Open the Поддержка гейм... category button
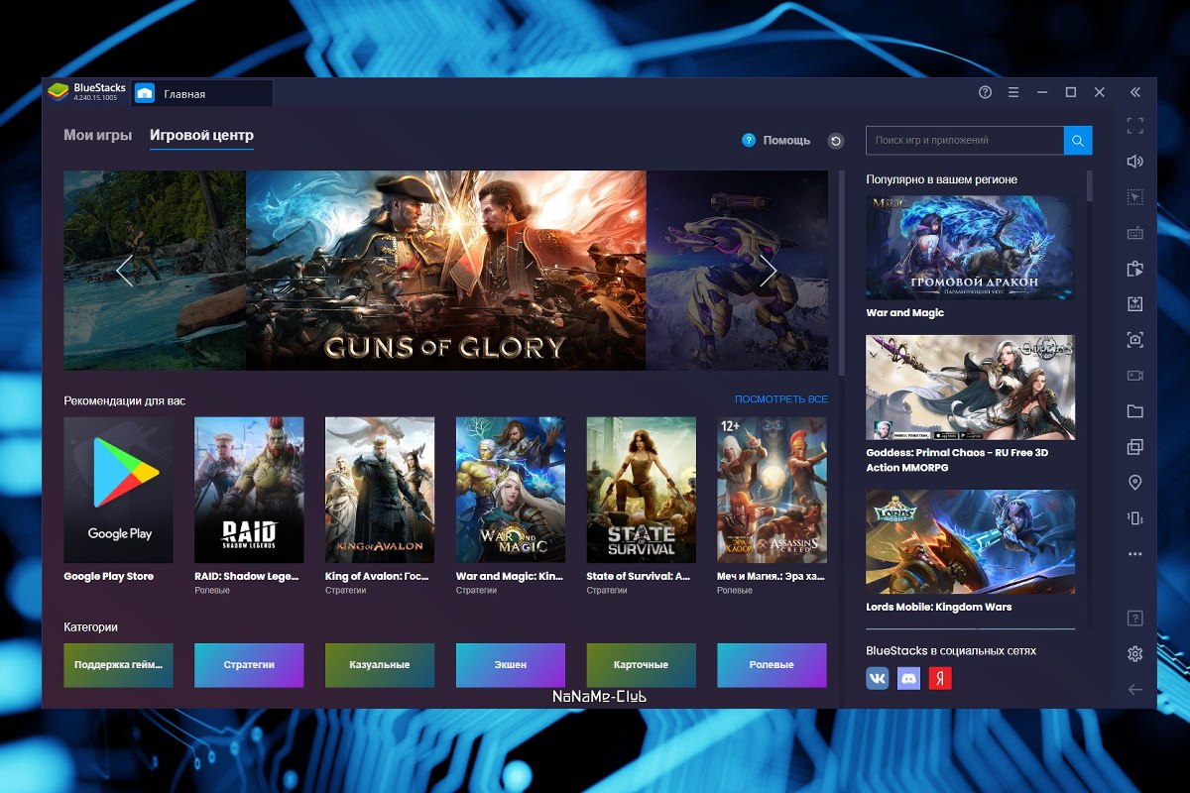The height and width of the screenshot is (793, 1190). point(118,665)
